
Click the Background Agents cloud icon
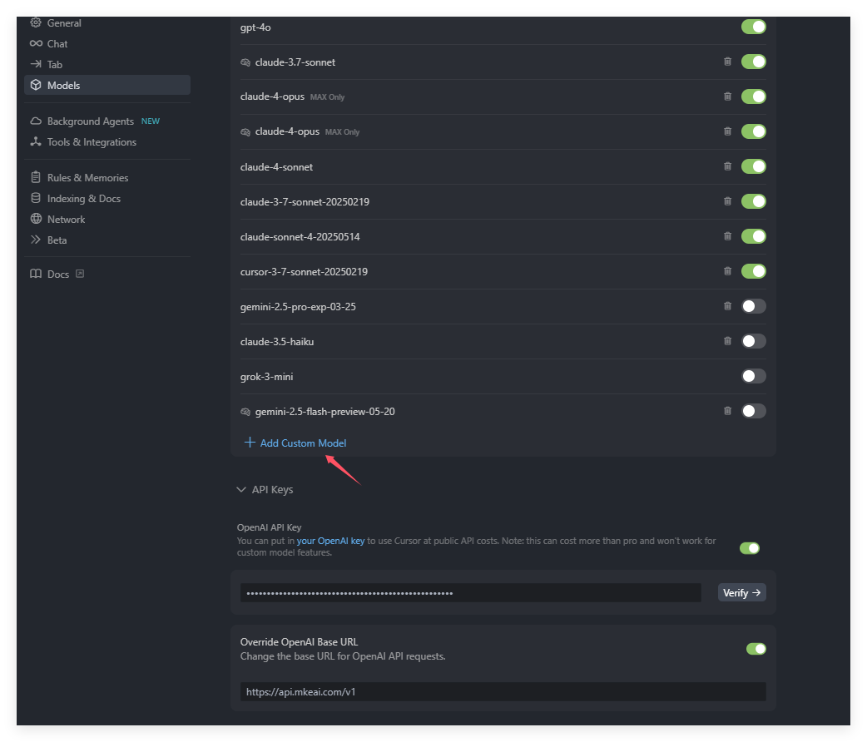36,121
